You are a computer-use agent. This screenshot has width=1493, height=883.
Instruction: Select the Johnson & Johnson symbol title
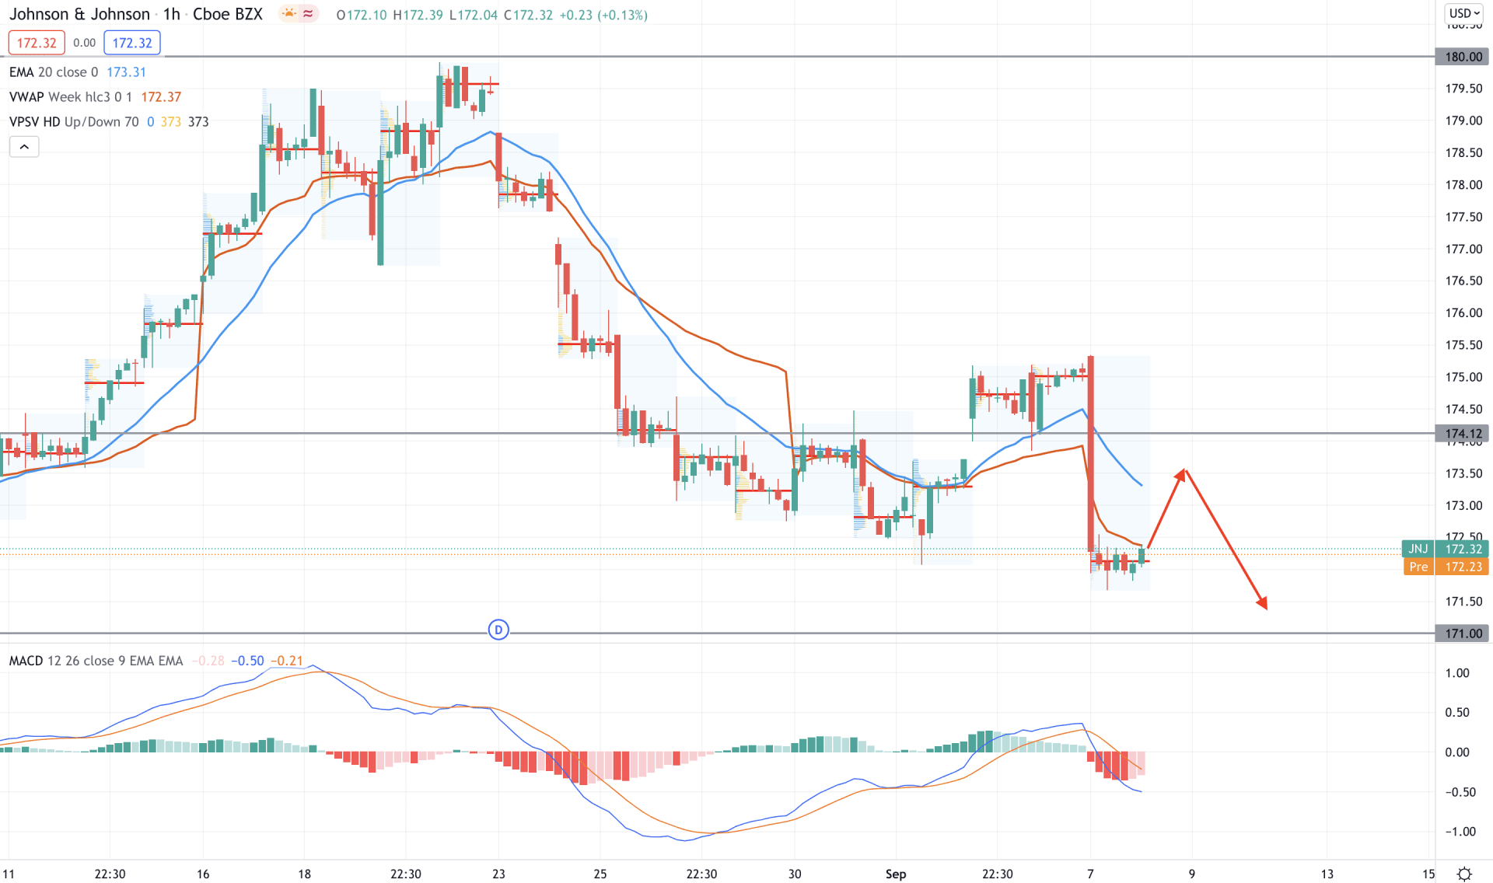click(x=79, y=14)
